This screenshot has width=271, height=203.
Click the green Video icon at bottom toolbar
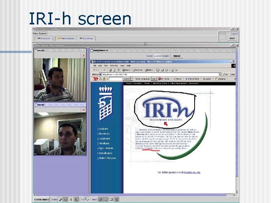tap(111, 200)
